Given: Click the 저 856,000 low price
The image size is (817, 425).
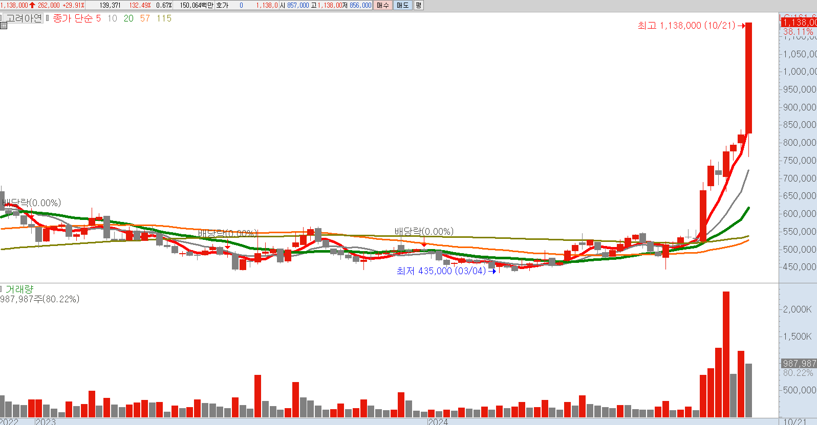Looking at the screenshot, I should click(x=357, y=5).
